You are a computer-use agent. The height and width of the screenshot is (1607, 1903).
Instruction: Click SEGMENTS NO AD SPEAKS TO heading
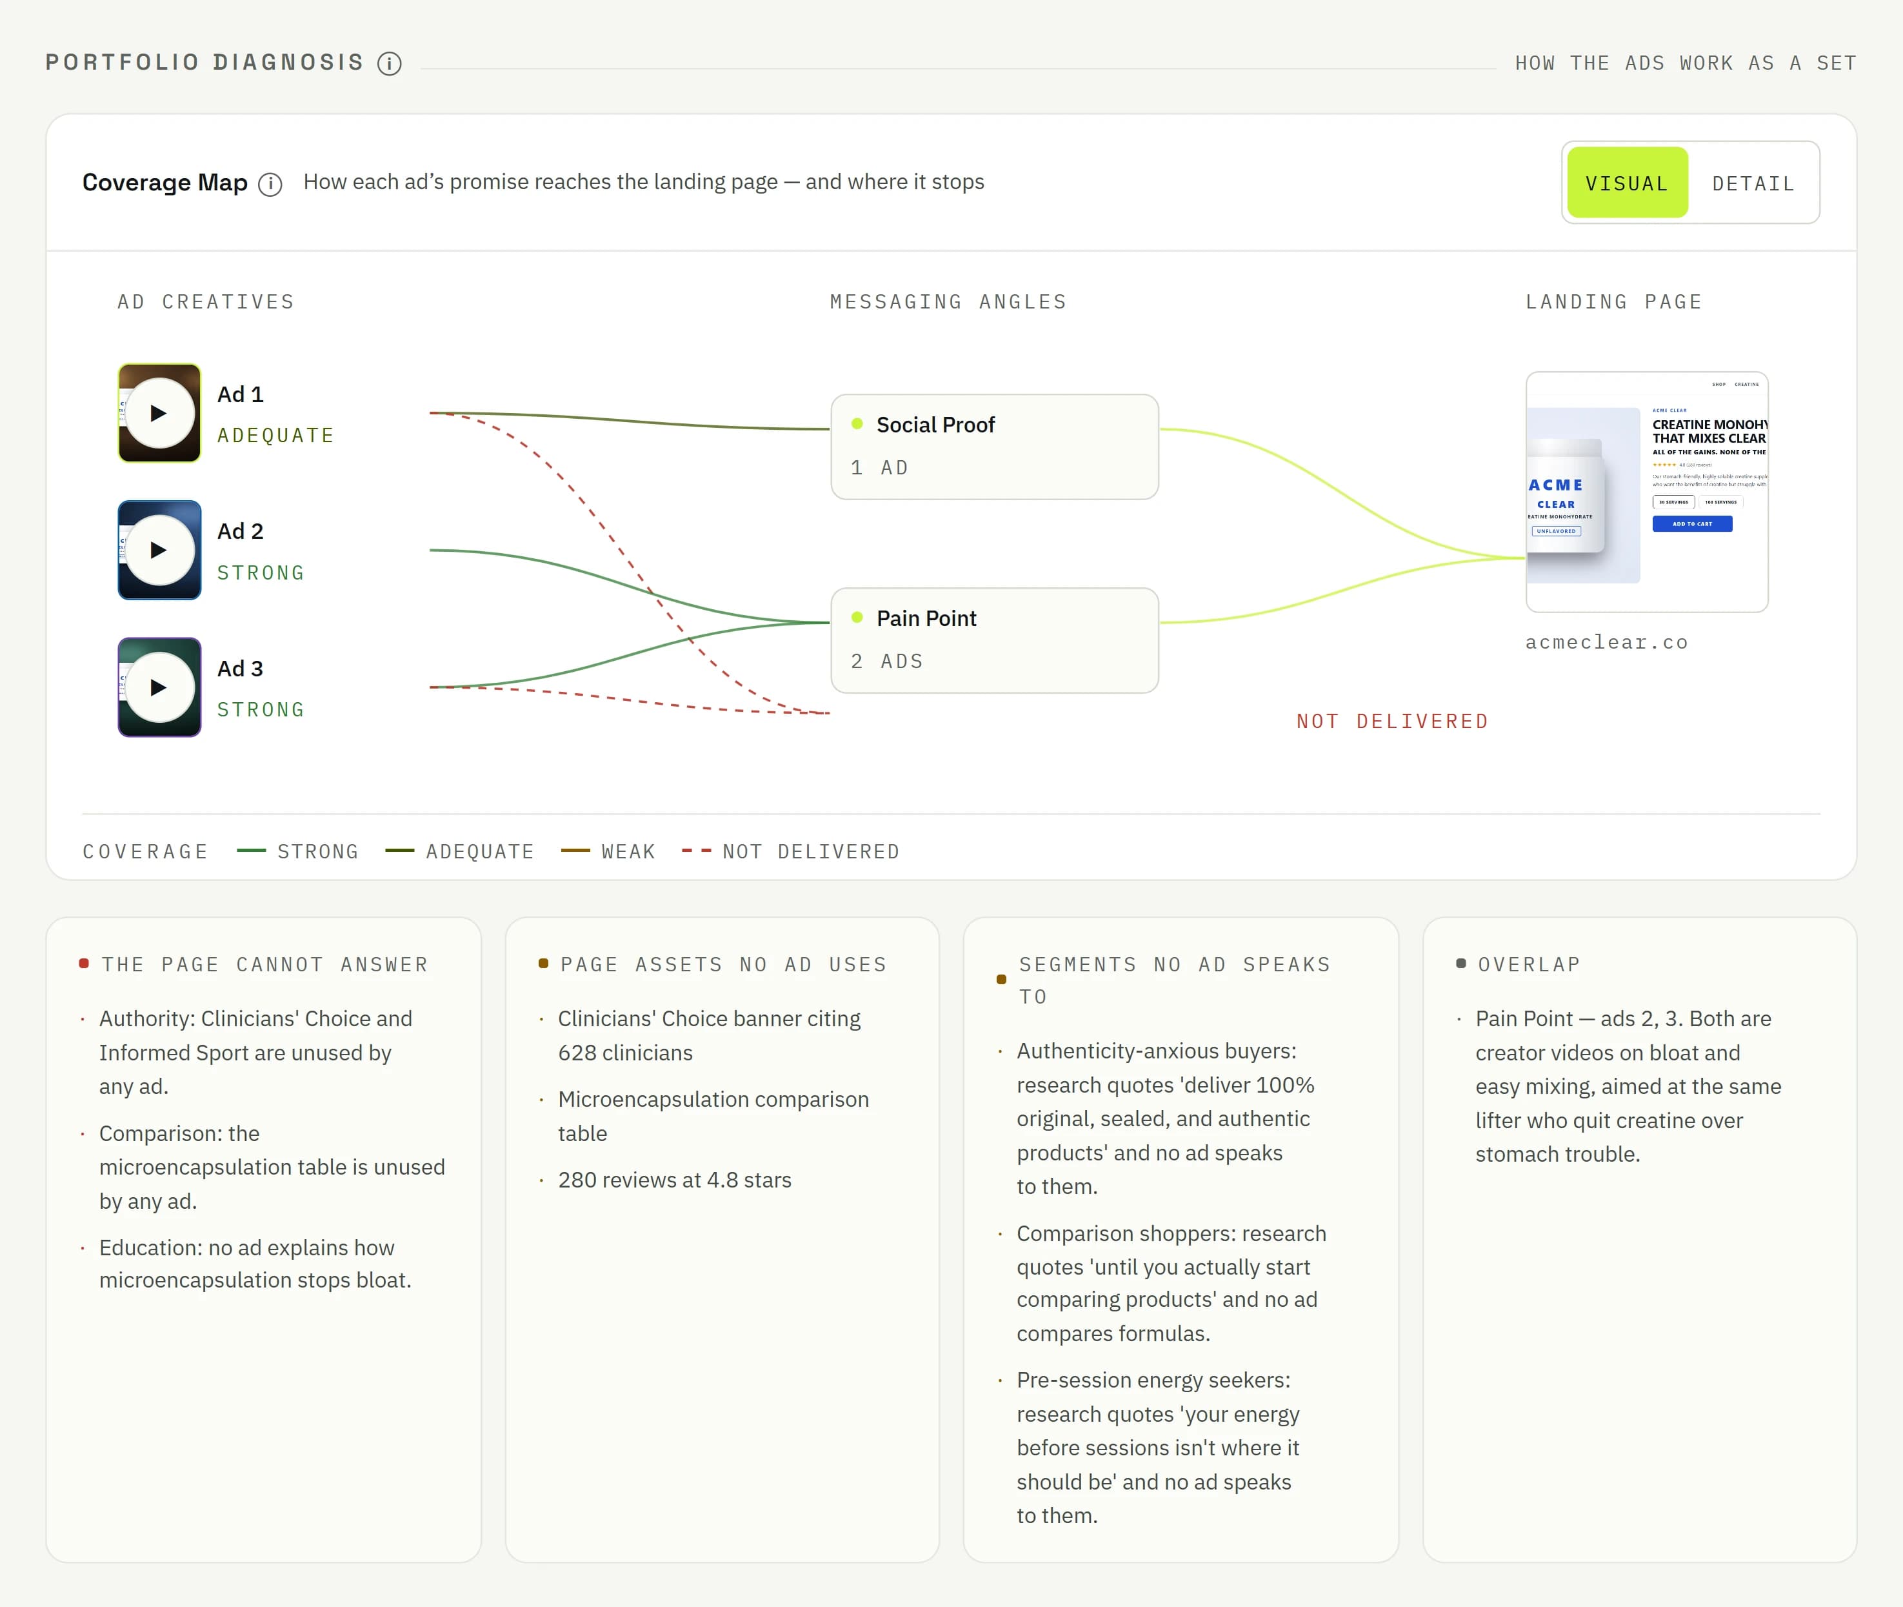point(1175,980)
